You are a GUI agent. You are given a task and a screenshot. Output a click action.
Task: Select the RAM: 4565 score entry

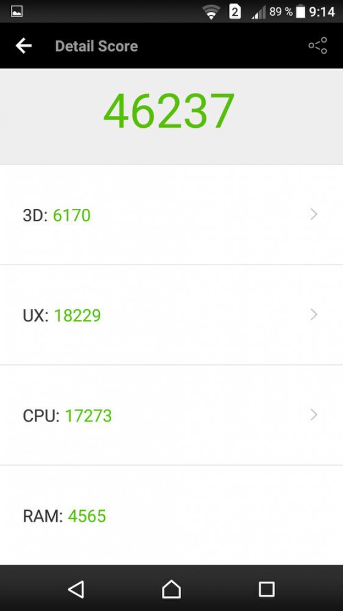pyautogui.click(x=171, y=515)
